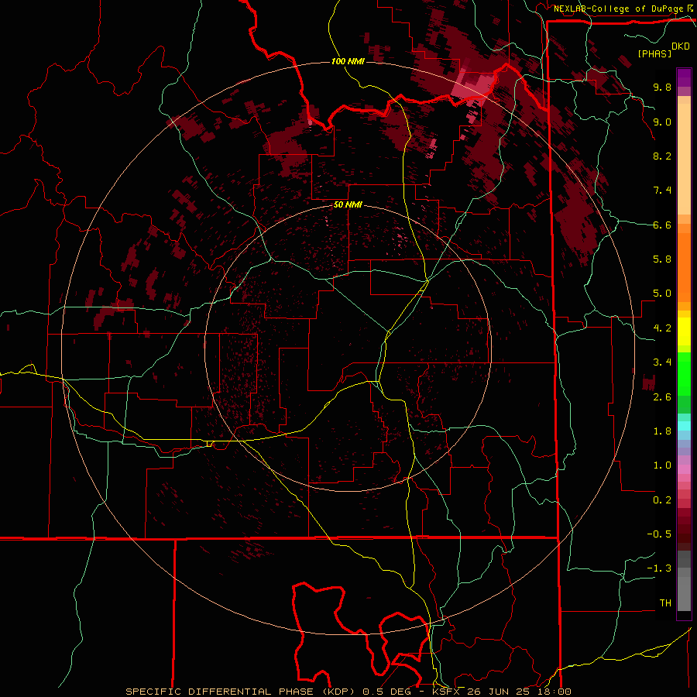Viewport: 697px width, 697px height.
Task: Click the 0.5 DEG elevation text
Action: click(x=388, y=692)
